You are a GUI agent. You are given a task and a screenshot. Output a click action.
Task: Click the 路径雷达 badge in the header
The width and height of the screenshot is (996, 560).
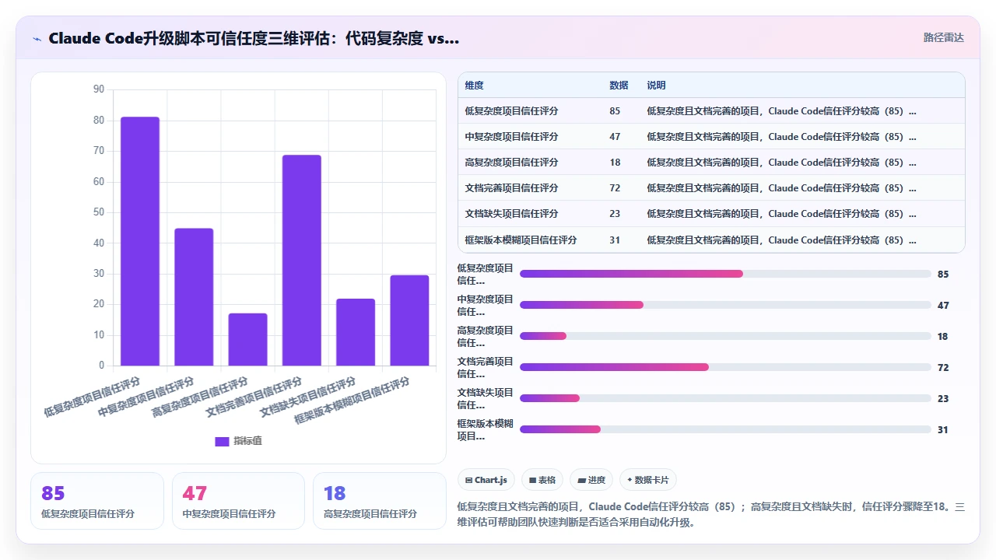tap(943, 37)
